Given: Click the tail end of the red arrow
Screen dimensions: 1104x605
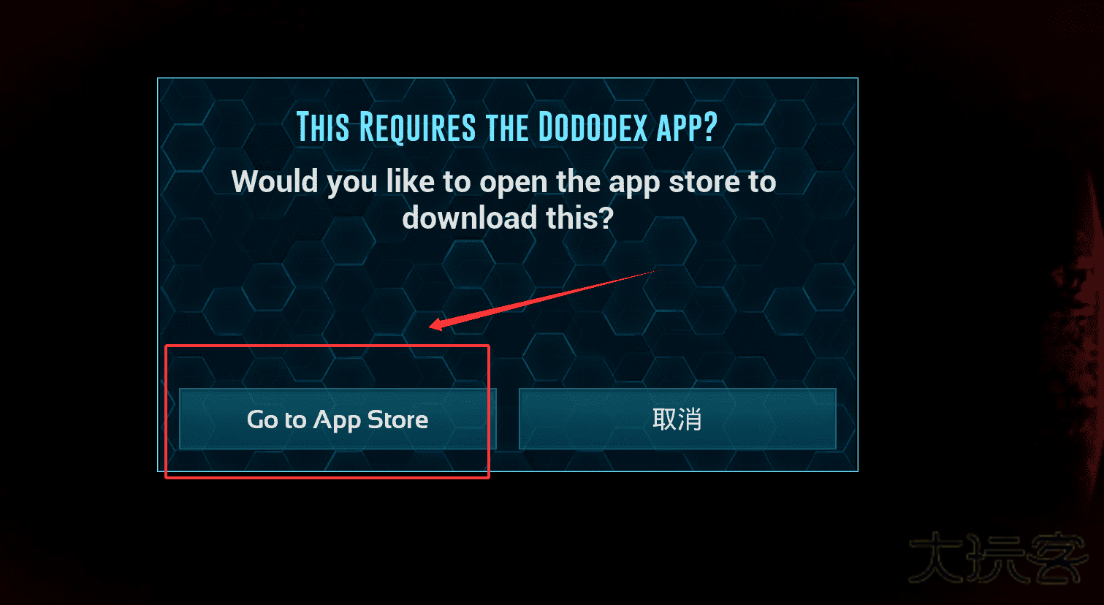Looking at the screenshot, I should 656,271.
